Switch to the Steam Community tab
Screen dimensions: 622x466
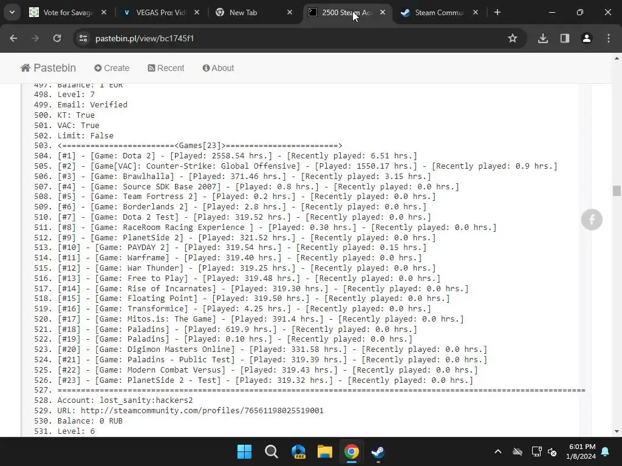(440, 12)
